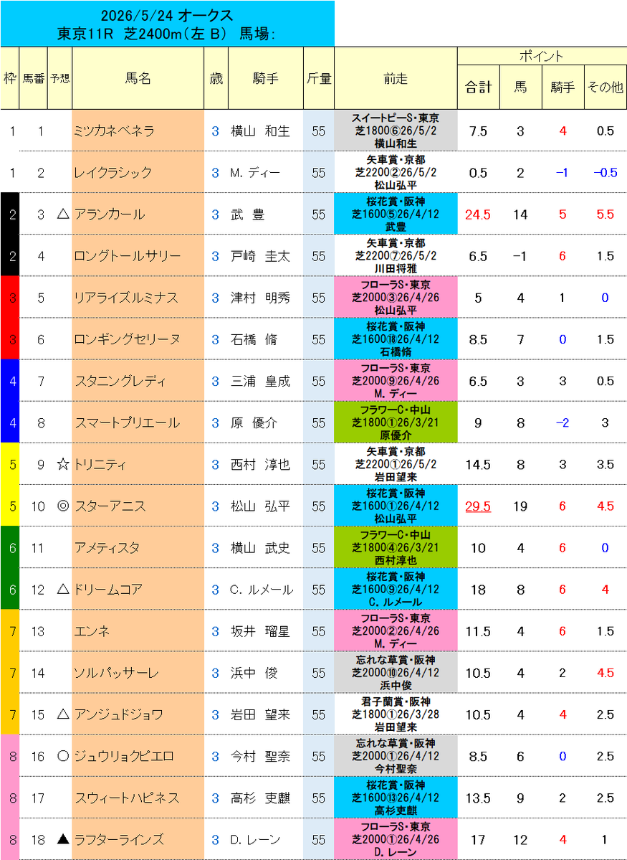Click jockey name C. ルメール in 騎手 column
The width and height of the screenshot is (627, 860).
pos(262,590)
